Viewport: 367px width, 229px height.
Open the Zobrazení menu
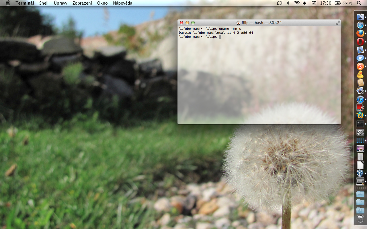(82, 3)
